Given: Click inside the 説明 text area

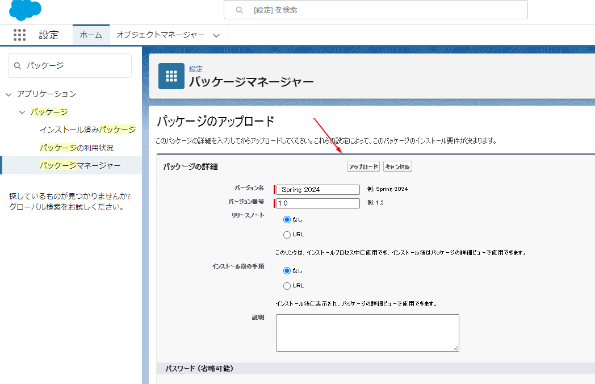Looking at the screenshot, I should point(367,333).
